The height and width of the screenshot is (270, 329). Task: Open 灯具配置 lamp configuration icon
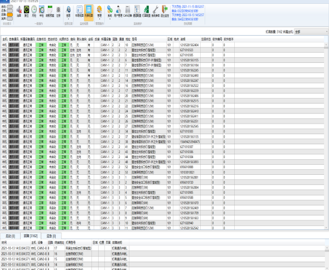(x=146, y=12)
